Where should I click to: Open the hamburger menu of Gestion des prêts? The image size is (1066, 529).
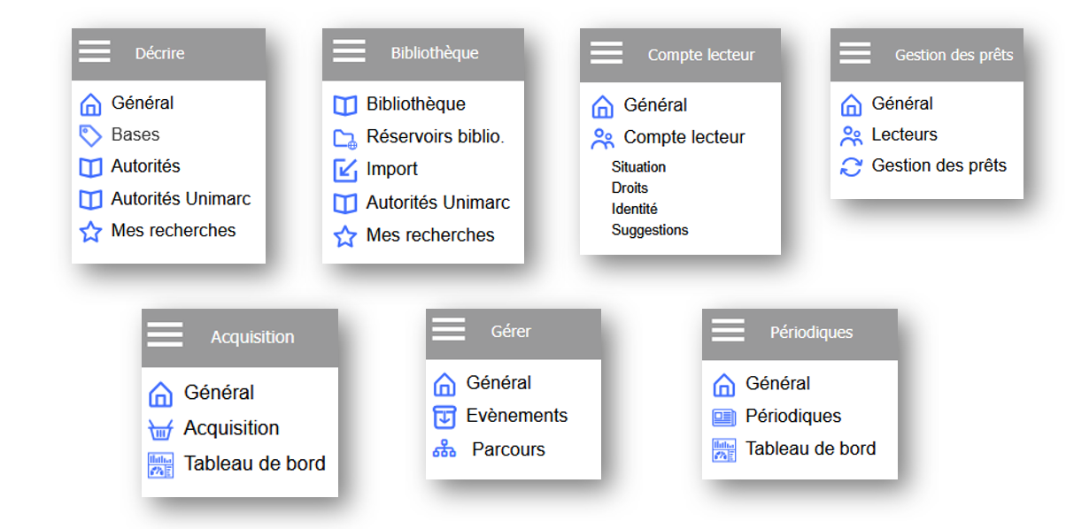click(855, 52)
